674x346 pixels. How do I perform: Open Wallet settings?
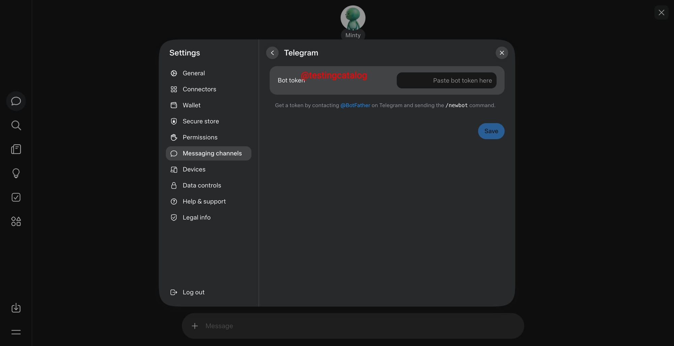(x=209, y=105)
